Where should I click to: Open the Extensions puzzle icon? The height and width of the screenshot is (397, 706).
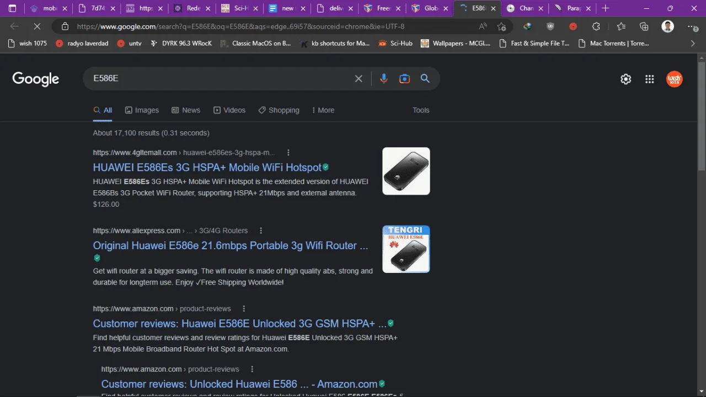596,26
